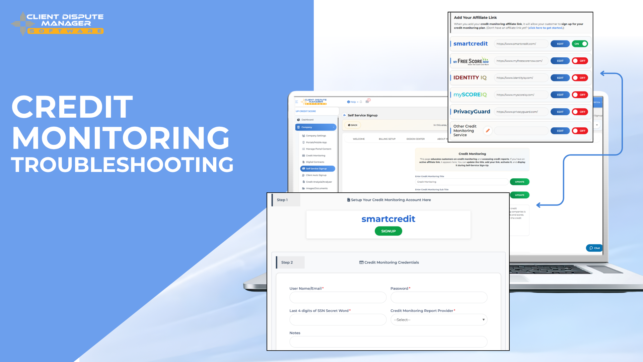Click the Last 4 digits of SSN field
Viewport: 643px width, 362px height.
(x=338, y=320)
